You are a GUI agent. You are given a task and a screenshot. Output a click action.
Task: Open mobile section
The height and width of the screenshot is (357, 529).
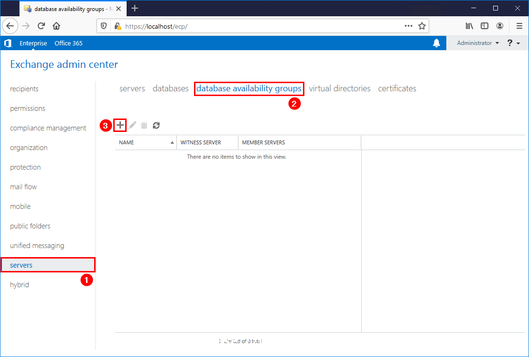[20, 206]
